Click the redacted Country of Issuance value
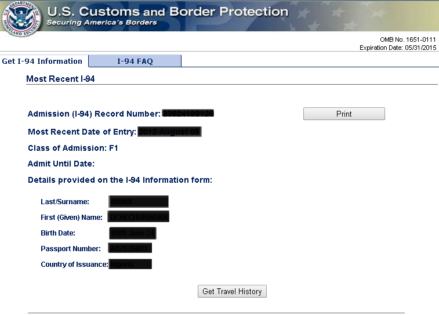The image size is (439, 315). pyautogui.click(x=130, y=265)
